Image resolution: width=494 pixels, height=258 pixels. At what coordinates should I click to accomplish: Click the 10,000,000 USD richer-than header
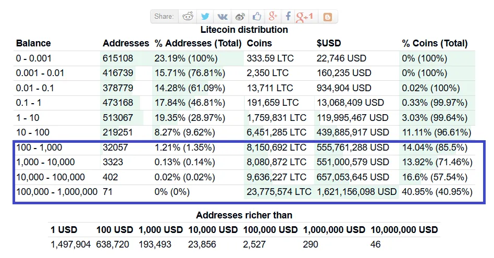point(404,230)
